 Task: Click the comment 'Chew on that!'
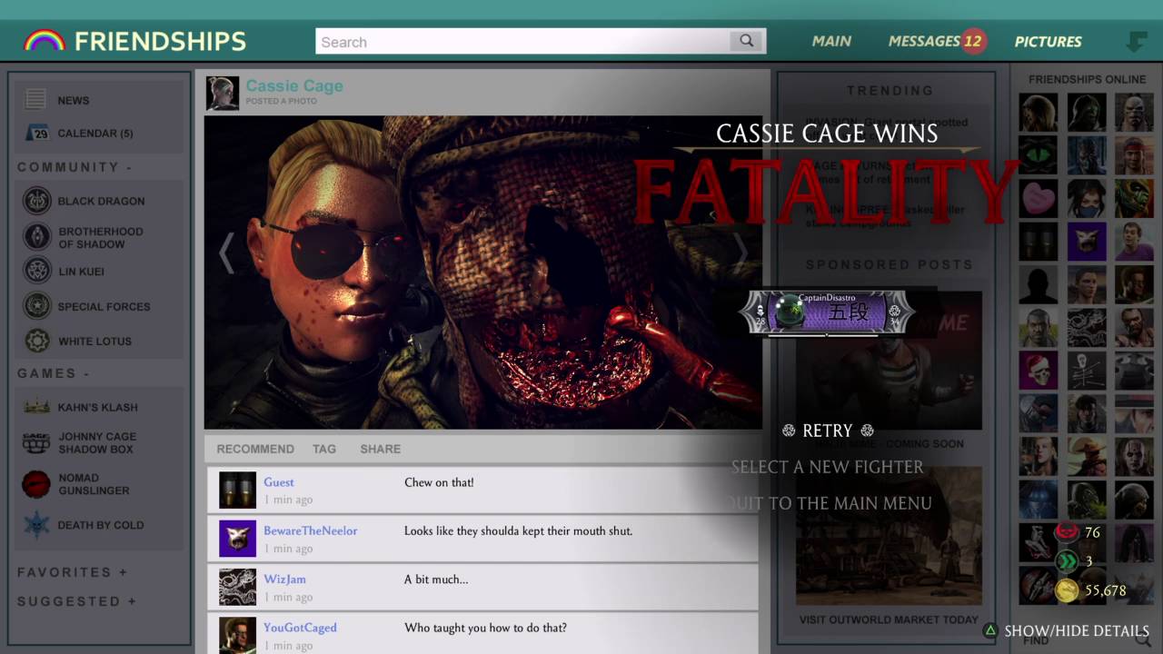tap(439, 482)
